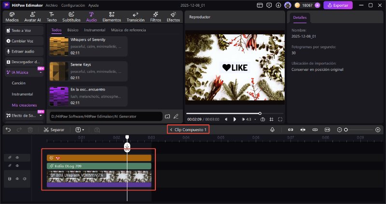Screen dimensions: 386x204
Task: Open the Subtítulos panel
Action: [x=71, y=17]
